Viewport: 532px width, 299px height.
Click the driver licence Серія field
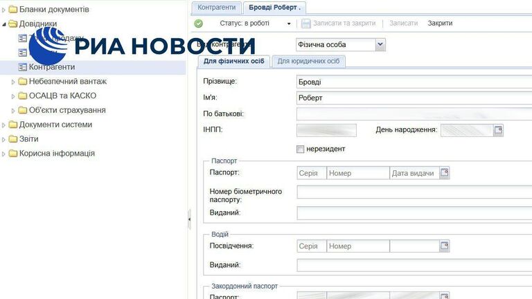click(x=312, y=246)
